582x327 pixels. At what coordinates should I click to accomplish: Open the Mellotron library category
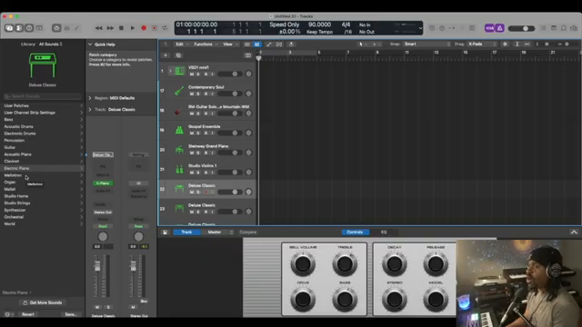pyautogui.click(x=43, y=175)
